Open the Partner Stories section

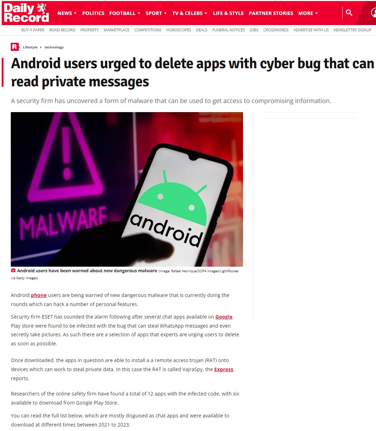pos(271,13)
